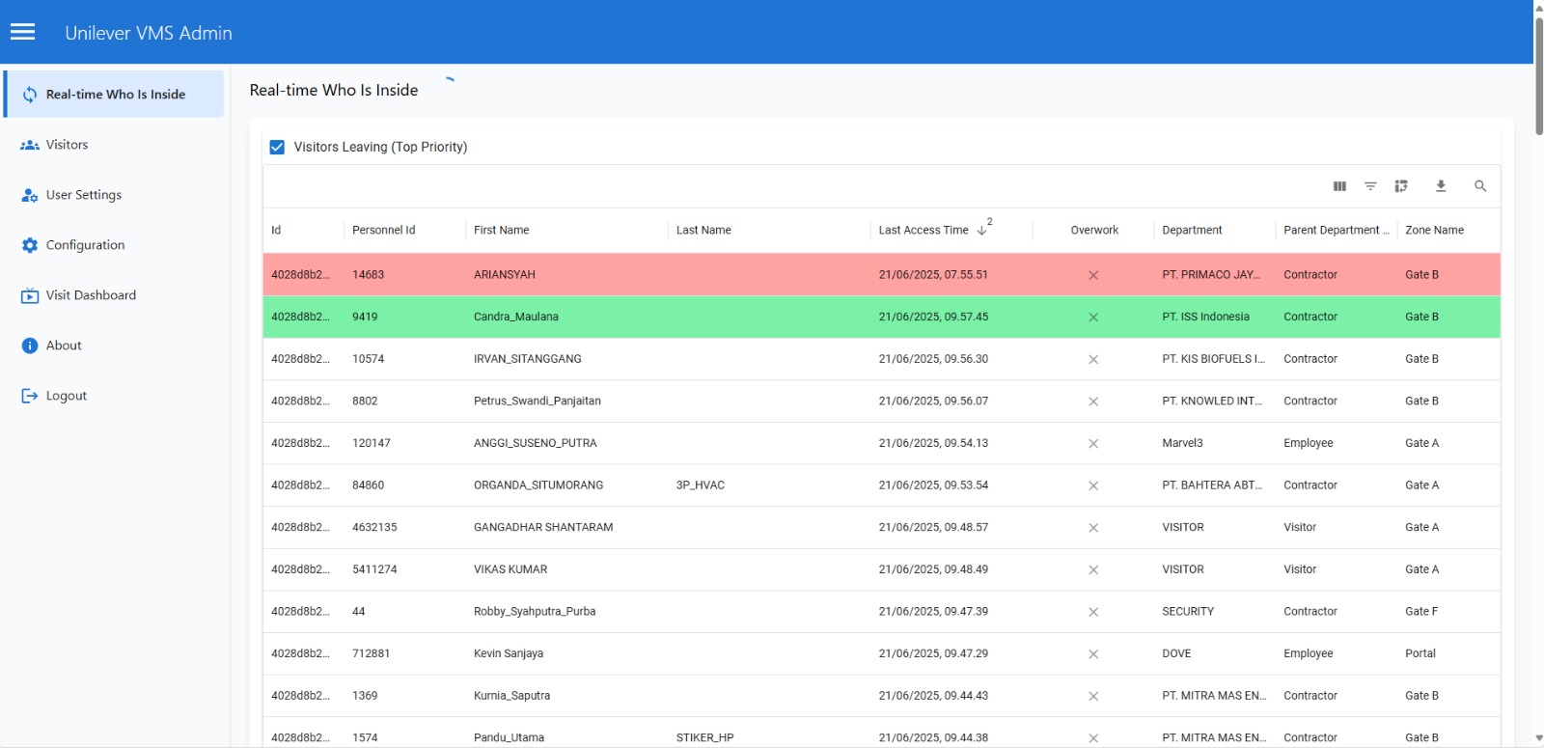Click the About info icon in sidebar

(x=30, y=346)
